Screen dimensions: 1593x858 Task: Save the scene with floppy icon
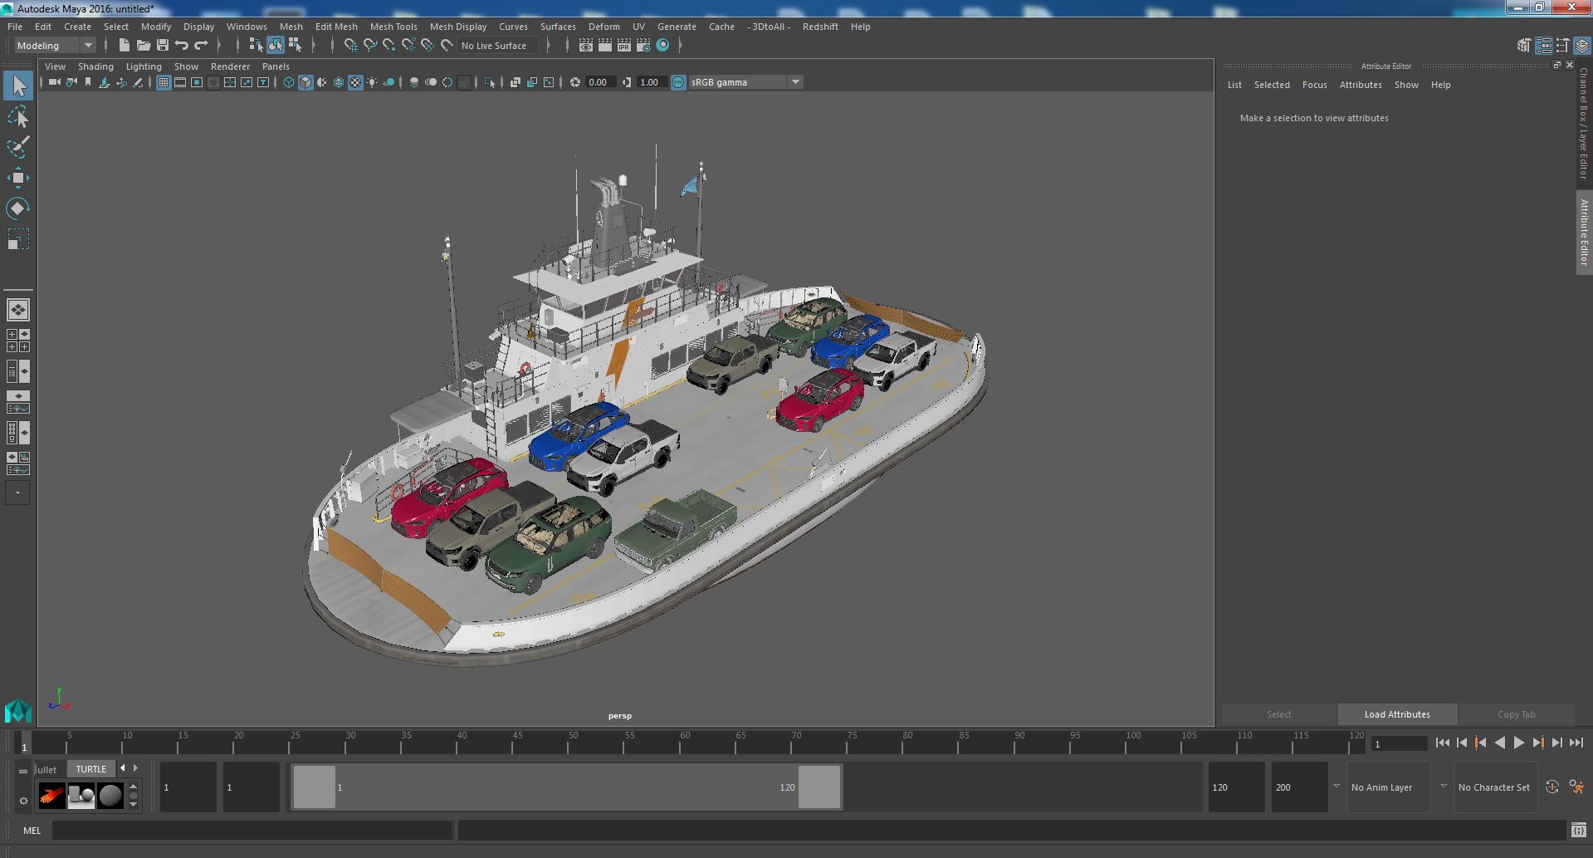(x=162, y=46)
